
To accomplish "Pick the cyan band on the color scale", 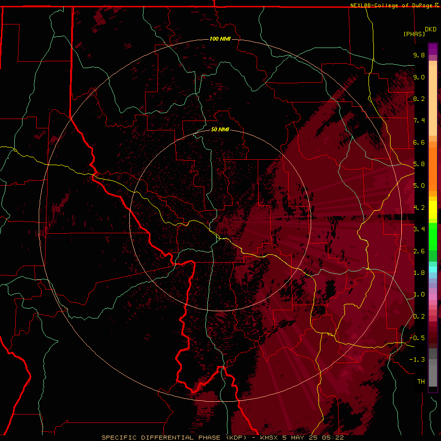I will 433,269.
